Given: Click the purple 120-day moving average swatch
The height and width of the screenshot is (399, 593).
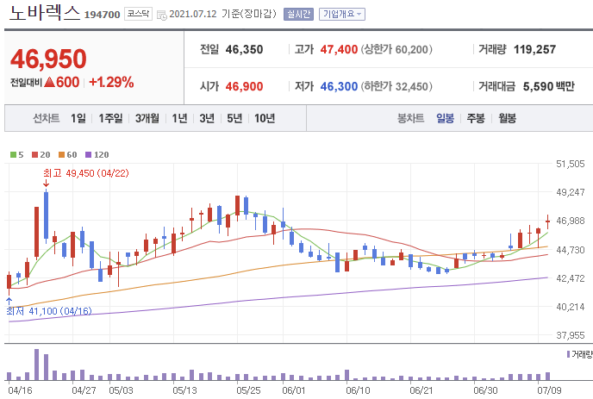Looking at the screenshot, I should pyautogui.click(x=89, y=154).
